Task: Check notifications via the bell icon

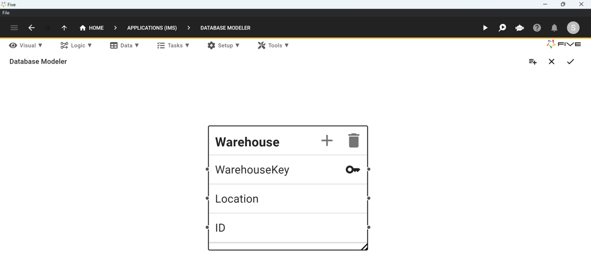Action: point(554,28)
